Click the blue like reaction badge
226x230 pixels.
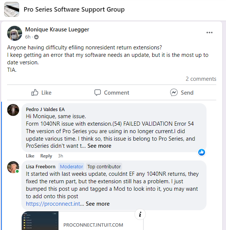pyautogui.click(x=202, y=152)
